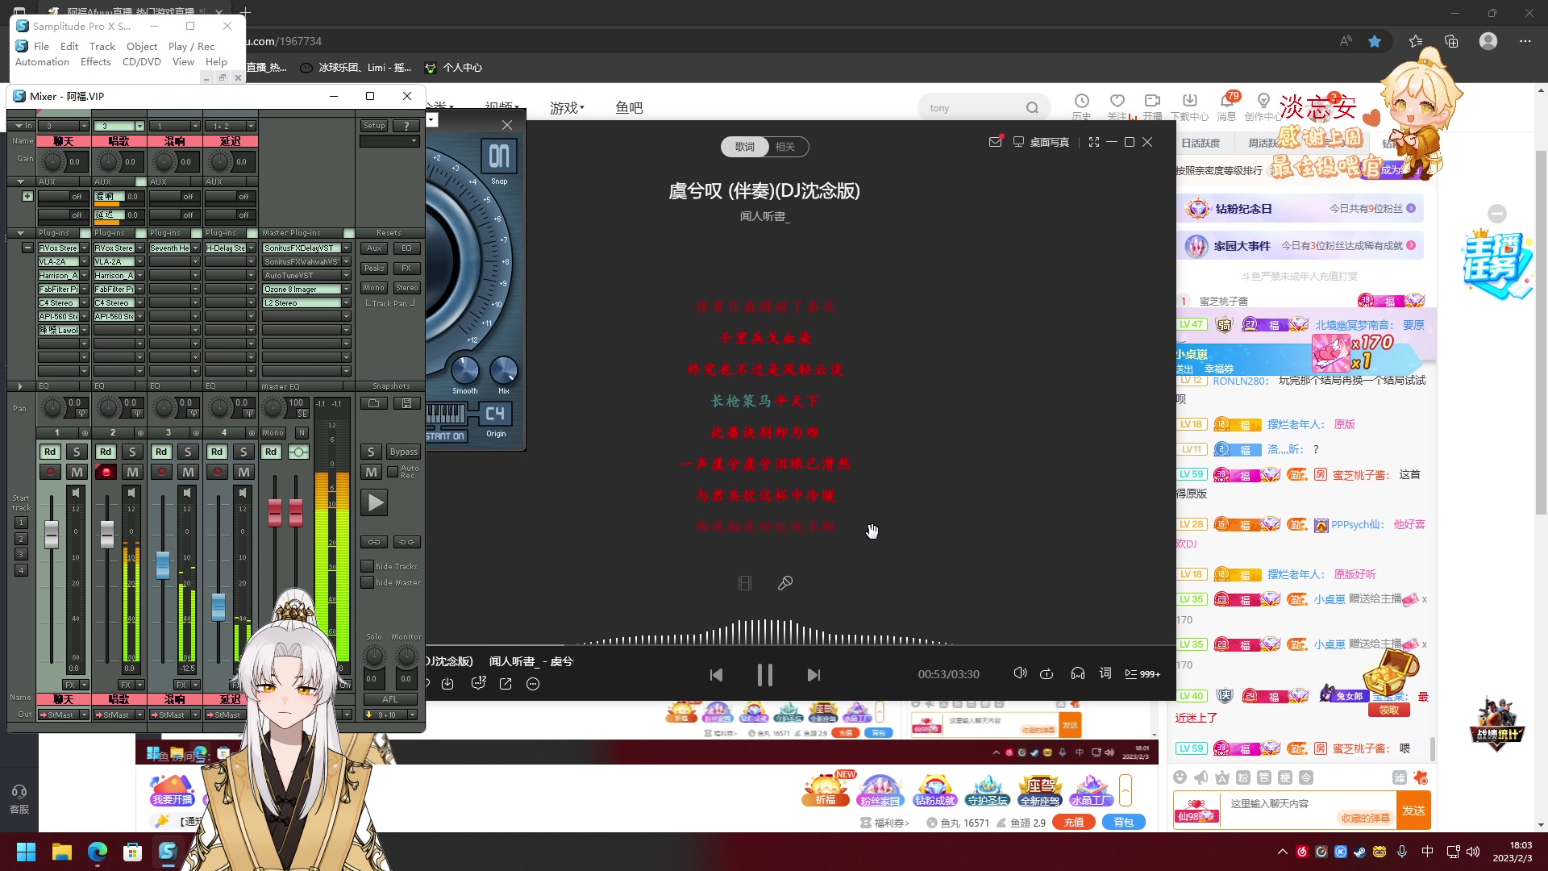
Task: Skip to next song in music player
Action: tap(814, 675)
